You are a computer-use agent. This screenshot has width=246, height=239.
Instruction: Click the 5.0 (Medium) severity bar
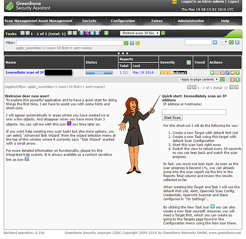[x=173, y=73]
